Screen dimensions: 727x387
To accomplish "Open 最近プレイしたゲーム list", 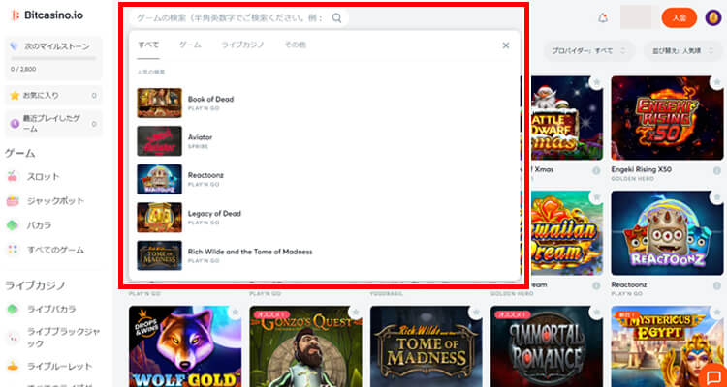I will tap(53, 124).
